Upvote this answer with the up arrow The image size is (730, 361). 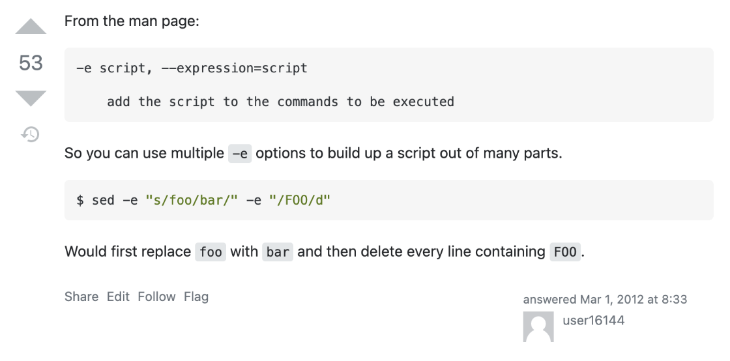coord(31,27)
